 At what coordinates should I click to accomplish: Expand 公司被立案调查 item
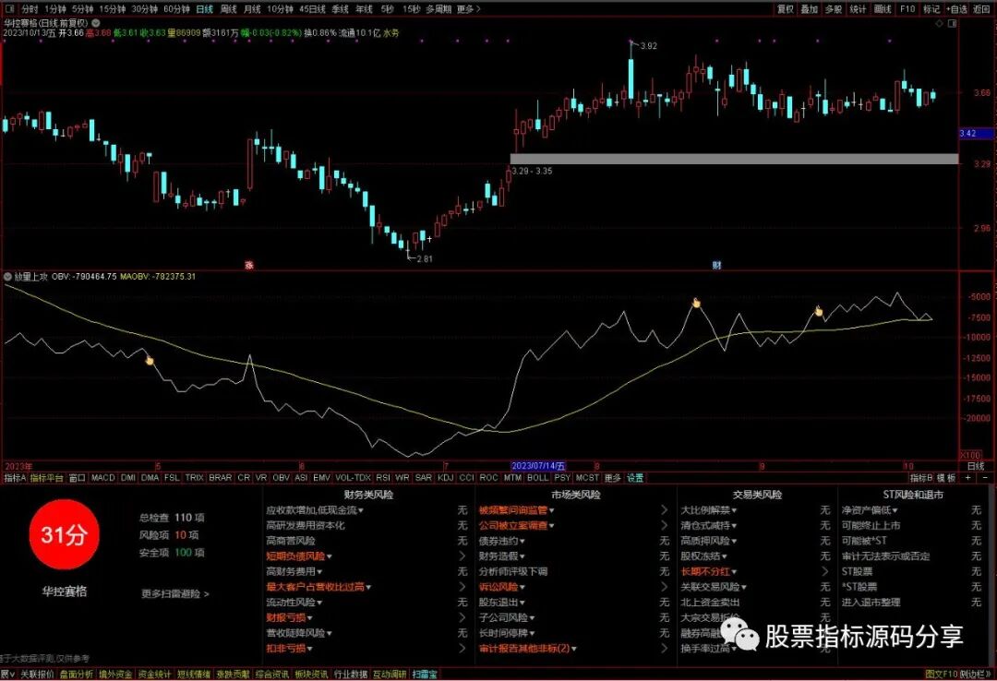516,525
